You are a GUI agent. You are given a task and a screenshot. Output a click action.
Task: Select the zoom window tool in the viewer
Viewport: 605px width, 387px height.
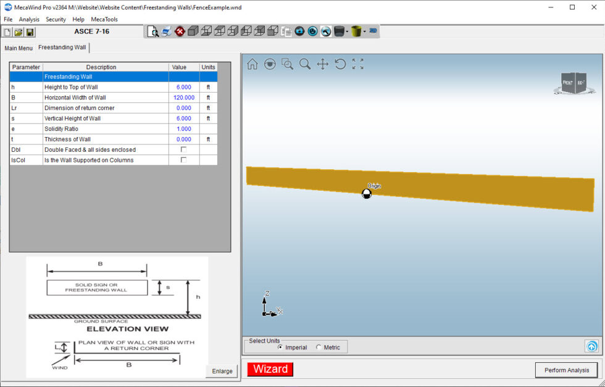(x=287, y=64)
